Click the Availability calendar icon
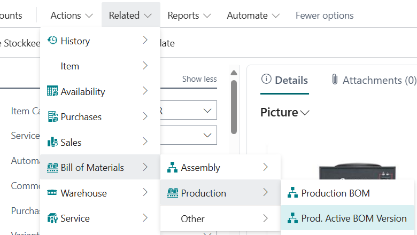This screenshot has height=235, width=417. 52,91
